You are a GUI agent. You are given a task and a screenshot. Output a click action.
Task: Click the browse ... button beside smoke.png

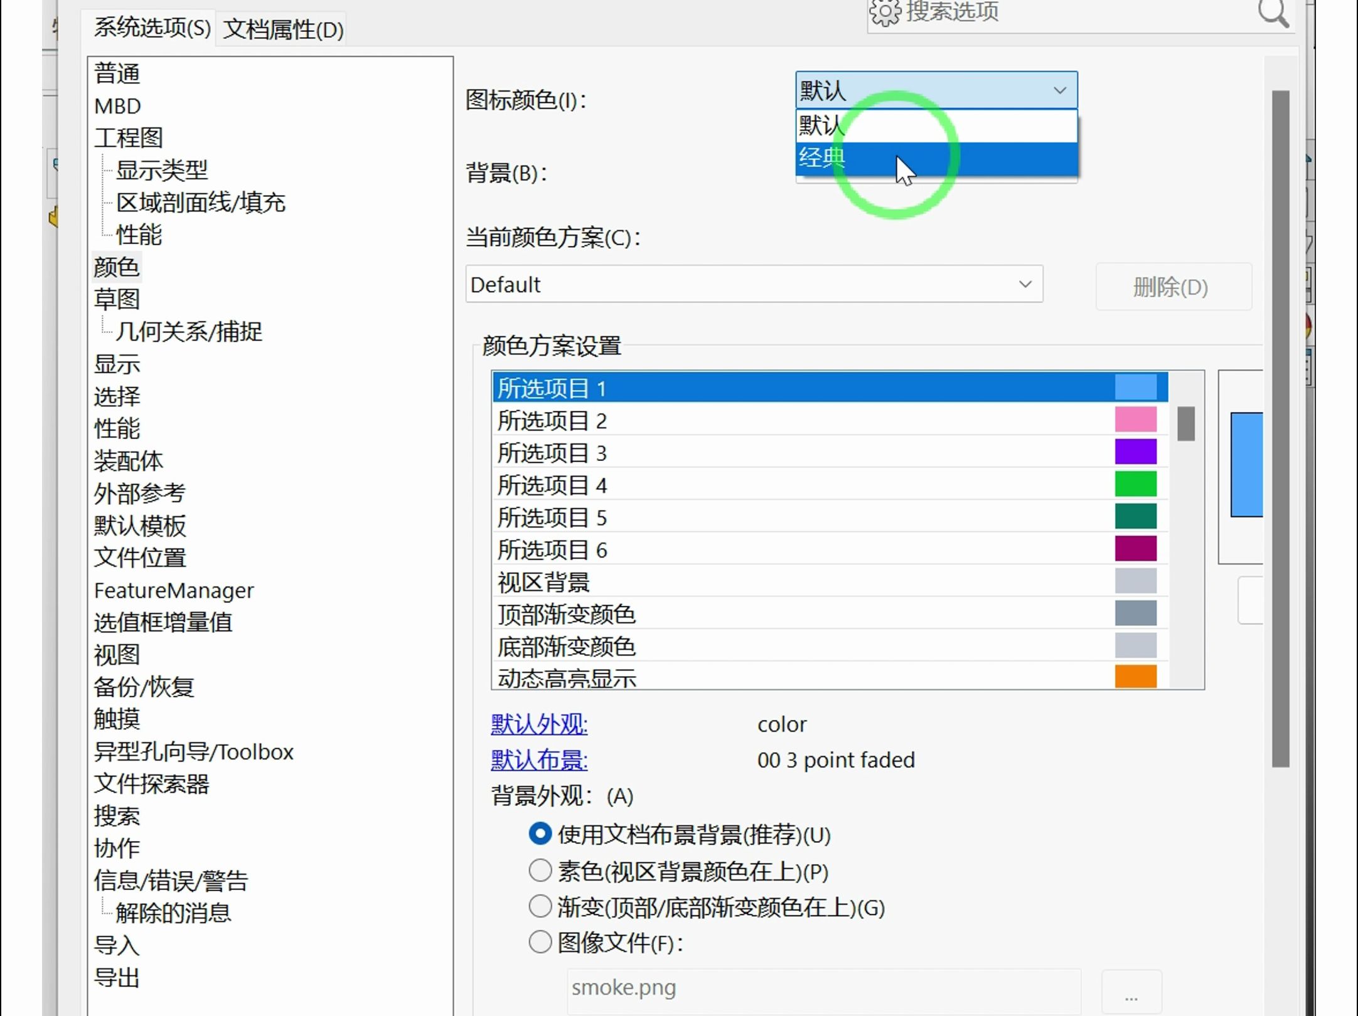[x=1131, y=992]
